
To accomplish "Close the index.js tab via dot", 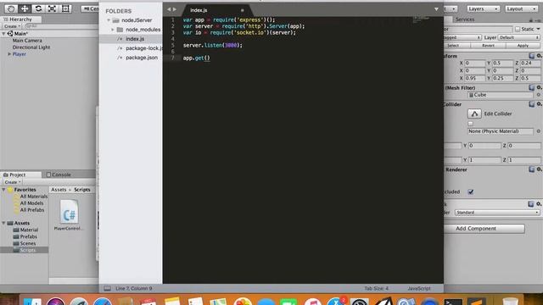I will click(242, 10).
